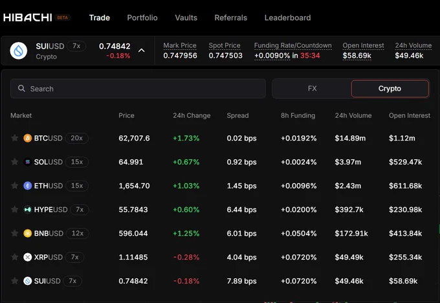Sort by 24h Change column header
The image size is (440, 303).
pyautogui.click(x=192, y=115)
